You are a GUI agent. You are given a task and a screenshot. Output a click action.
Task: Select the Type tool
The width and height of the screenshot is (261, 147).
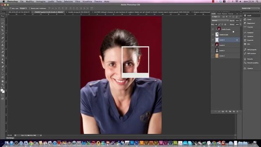coord(2,70)
